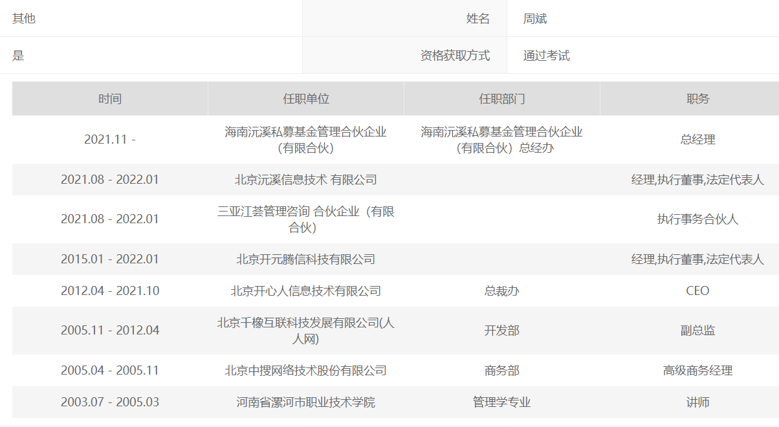
Task: Select the date 2021.11 -
Action: (x=110, y=140)
